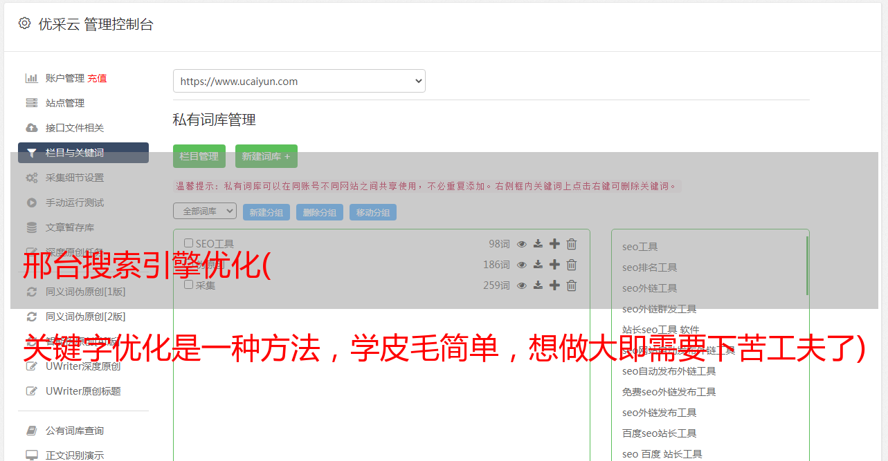
Task: Click the eye icon on the 采集 row
Action: [522, 285]
